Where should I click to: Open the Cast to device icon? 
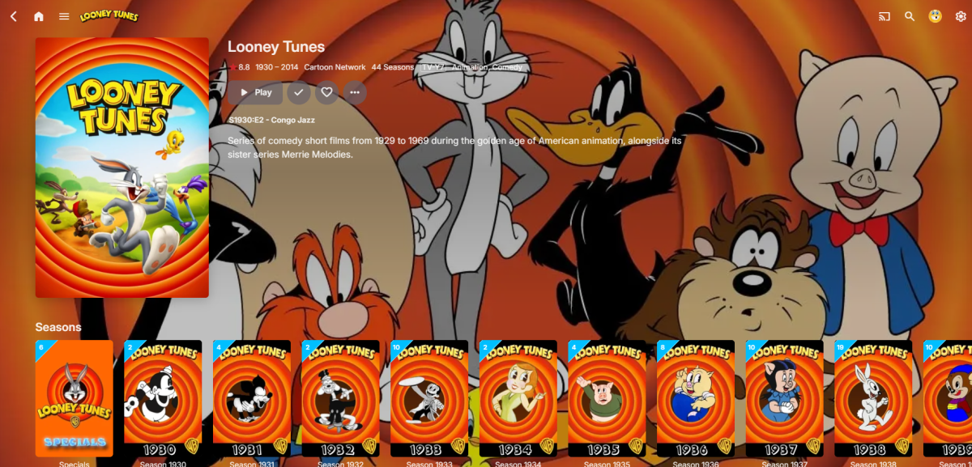(885, 16)
